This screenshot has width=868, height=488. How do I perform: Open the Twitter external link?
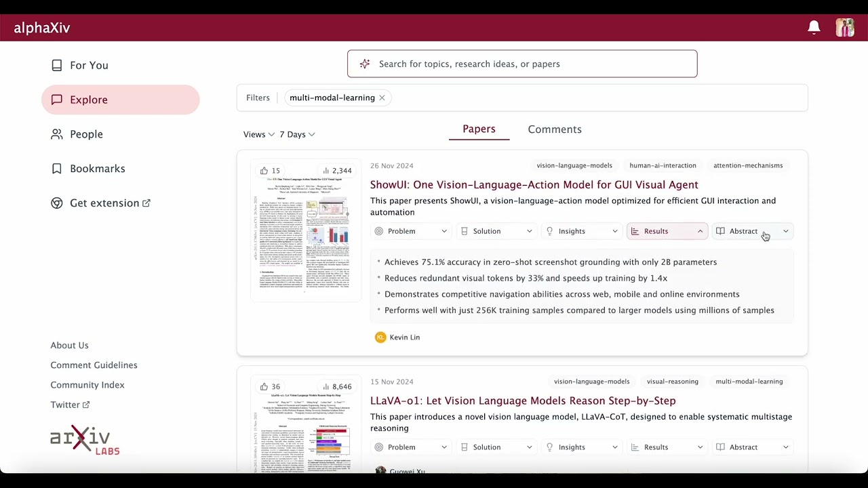click(x=70, y=405)
